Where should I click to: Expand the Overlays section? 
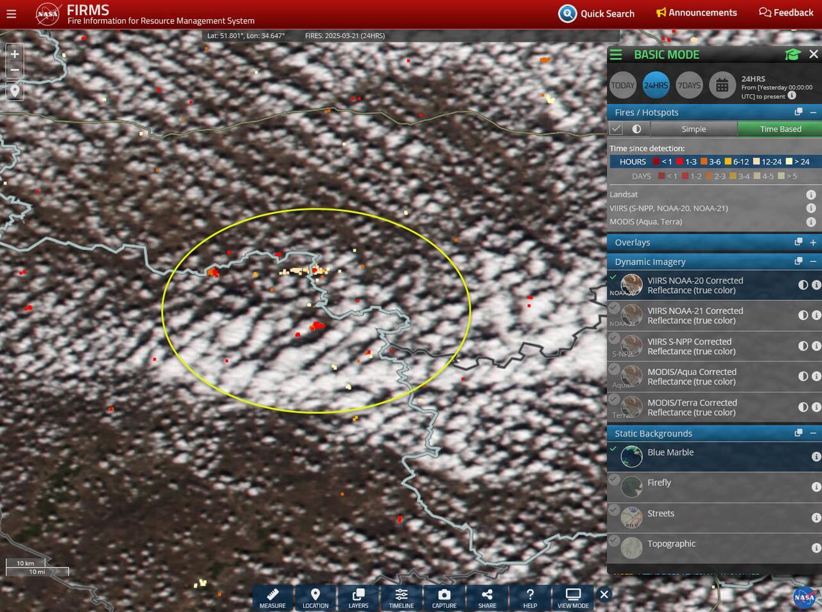(813, 242)
